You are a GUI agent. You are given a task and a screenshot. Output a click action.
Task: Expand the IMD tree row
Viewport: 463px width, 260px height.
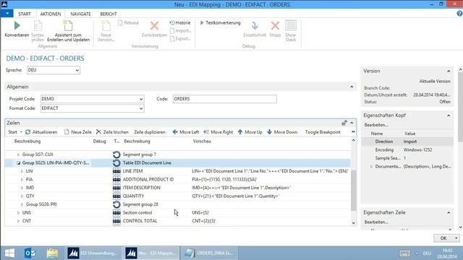[22, 188]
